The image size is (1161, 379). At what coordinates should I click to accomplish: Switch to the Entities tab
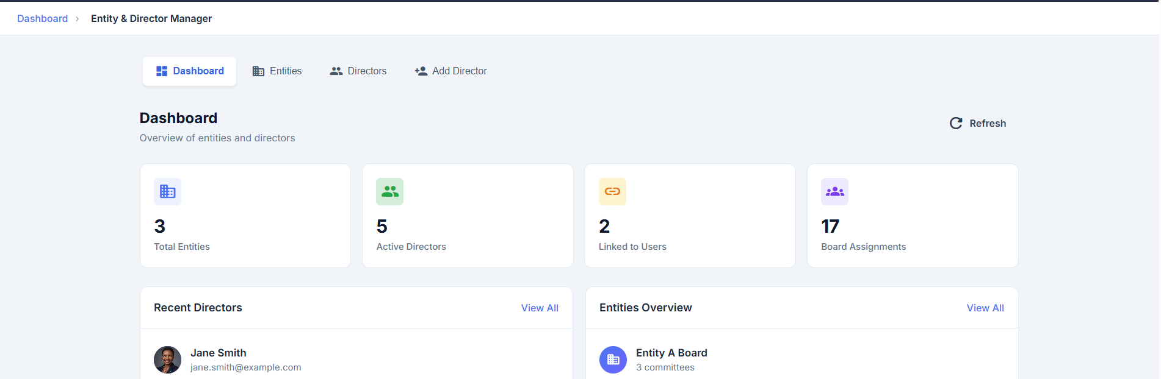pos(277,71)
